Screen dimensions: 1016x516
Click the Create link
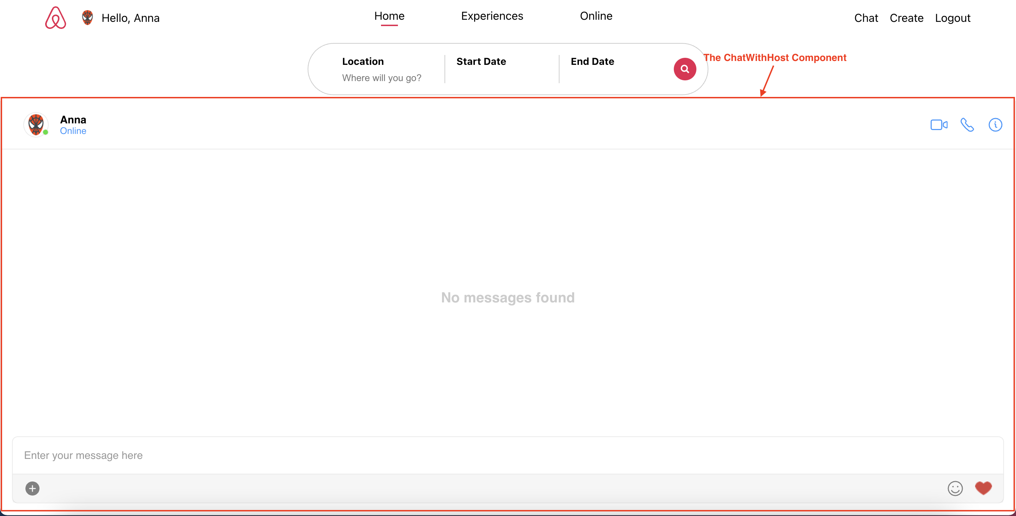point(906,18)
